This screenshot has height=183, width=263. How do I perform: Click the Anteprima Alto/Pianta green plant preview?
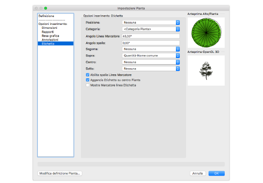206,33
